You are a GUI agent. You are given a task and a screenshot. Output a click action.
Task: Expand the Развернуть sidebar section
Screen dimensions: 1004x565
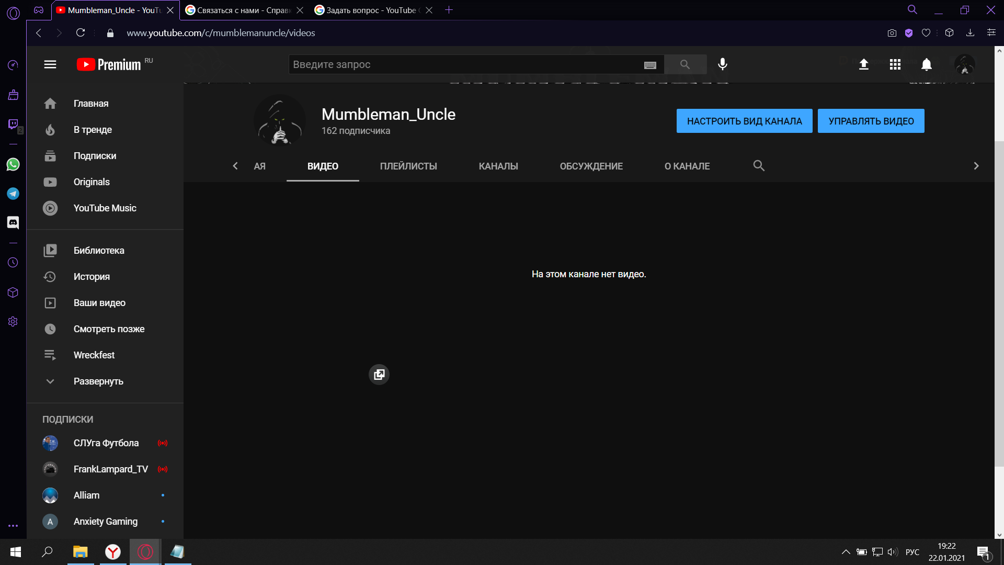point(99,381)
